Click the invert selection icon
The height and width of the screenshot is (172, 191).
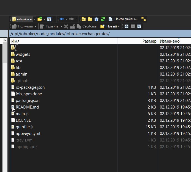(139, 26)
